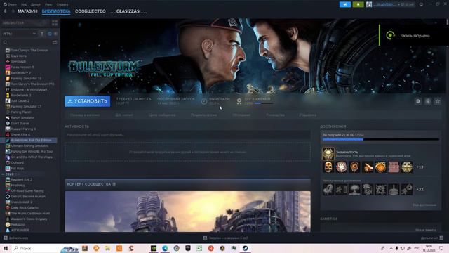Select Russian Fishing 4 entry
The height and width of the screenshot is (253, 449).
[23, 129]
